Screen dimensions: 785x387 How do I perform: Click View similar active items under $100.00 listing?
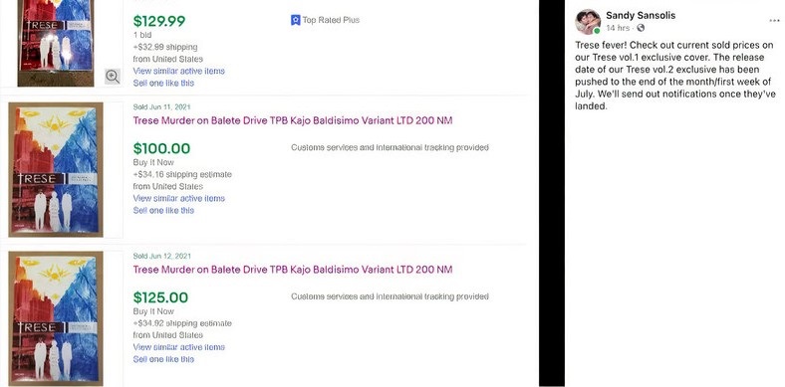point(178,199)
